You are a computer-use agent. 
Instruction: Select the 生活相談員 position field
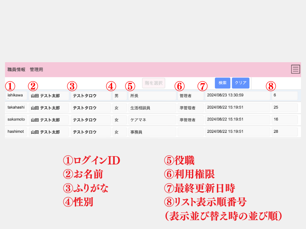[151, 108]
